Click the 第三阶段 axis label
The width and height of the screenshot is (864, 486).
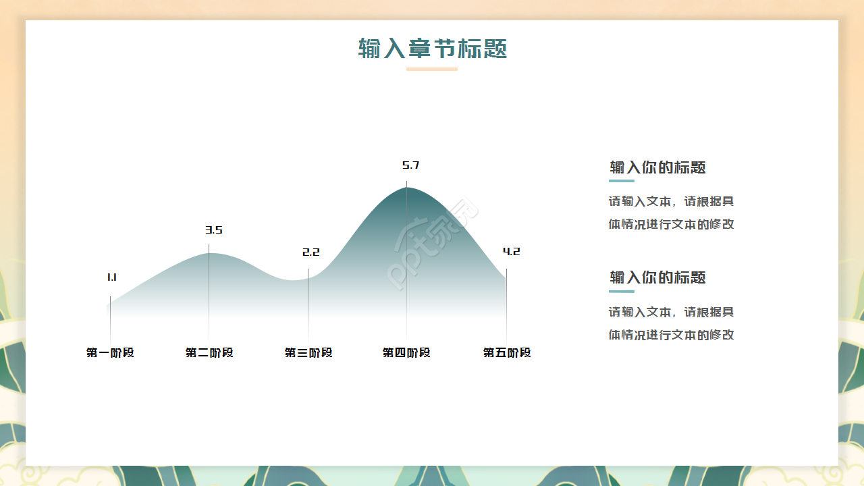[308, 352]
